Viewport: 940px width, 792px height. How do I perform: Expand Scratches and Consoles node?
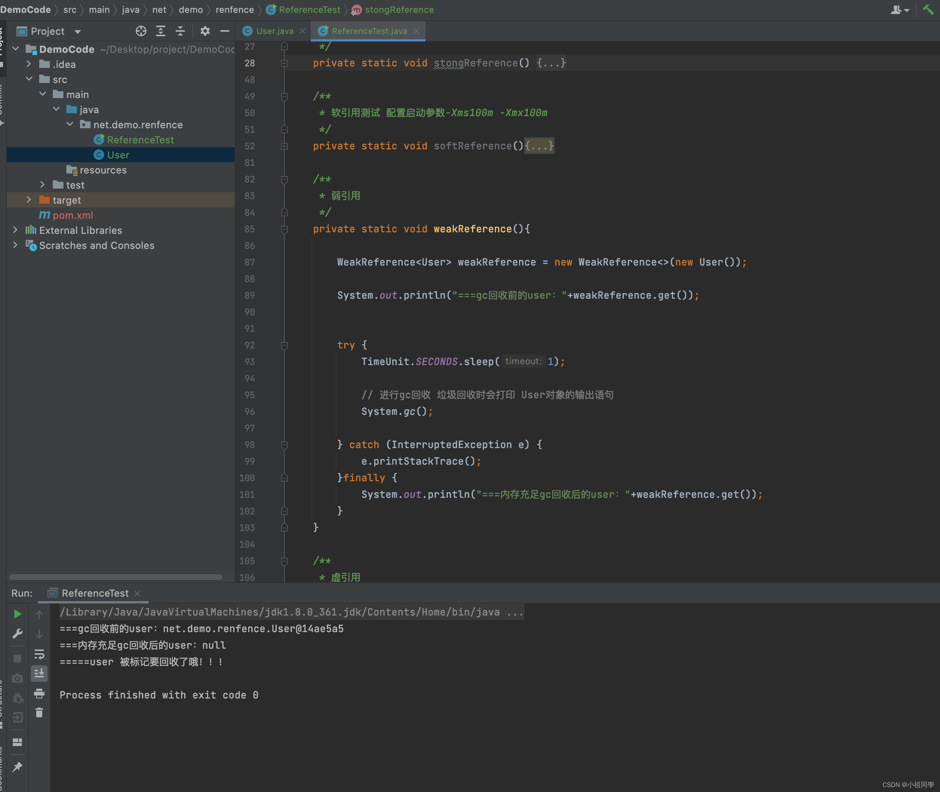tap(16, 245)
